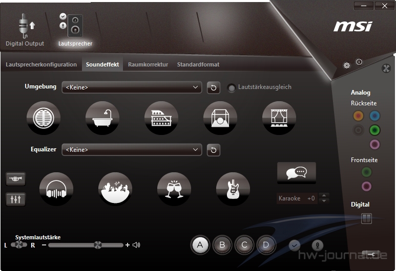Select the green rear analog jack
The width and height of the screenshot is (396, 271).
(375, 130)
